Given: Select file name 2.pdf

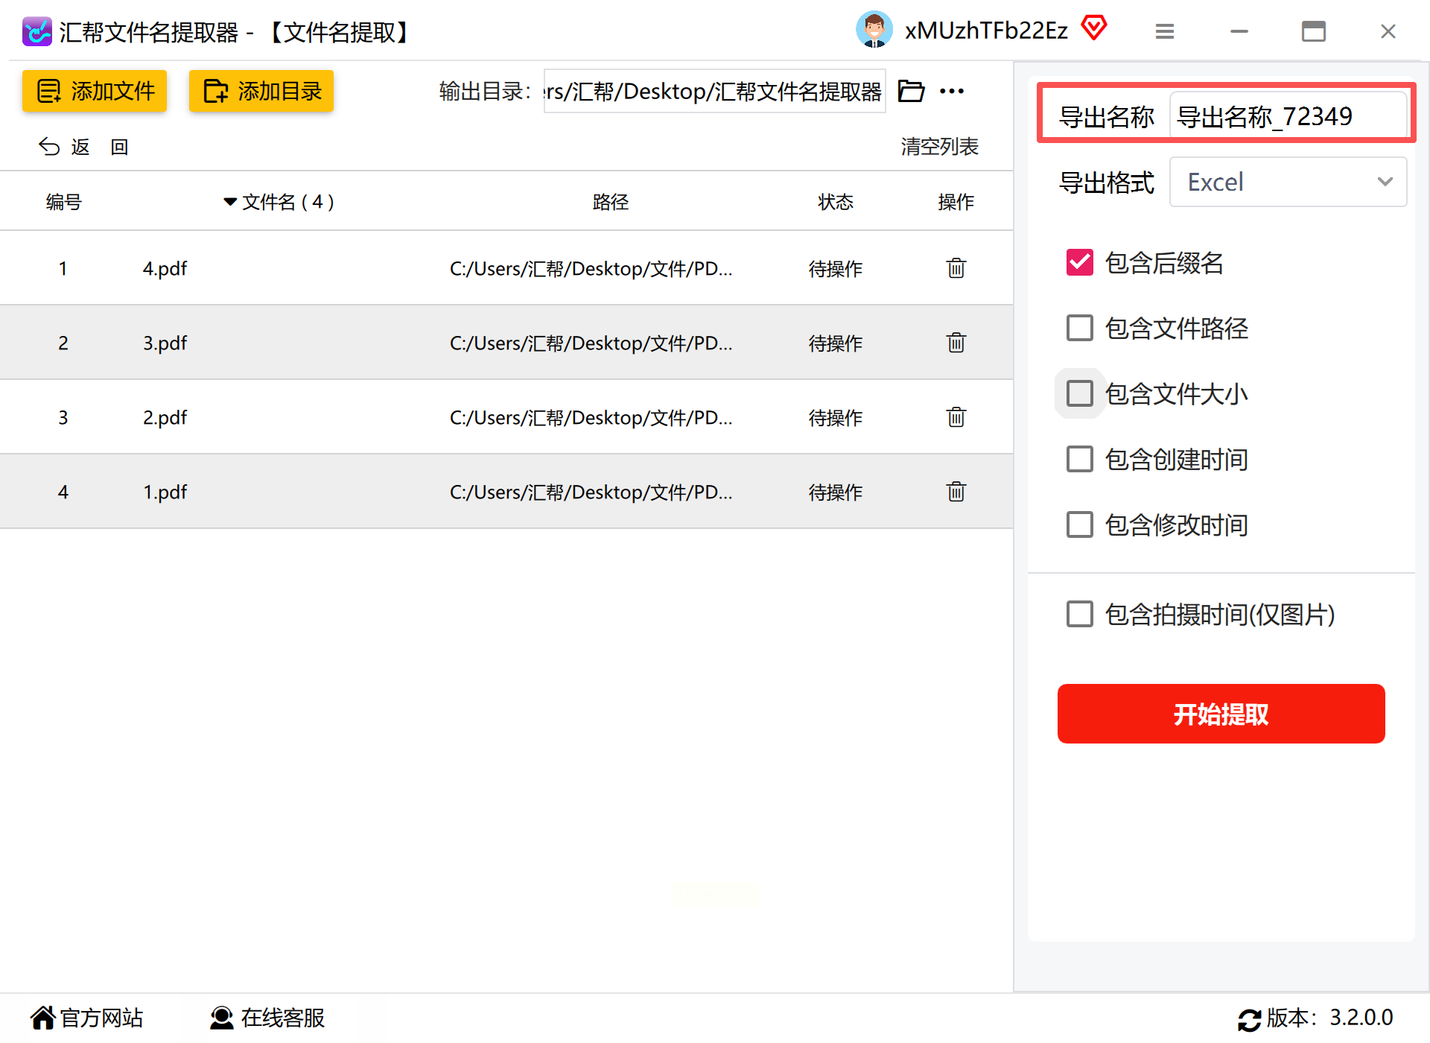Looking at the screenshot, I should [165, 417].
